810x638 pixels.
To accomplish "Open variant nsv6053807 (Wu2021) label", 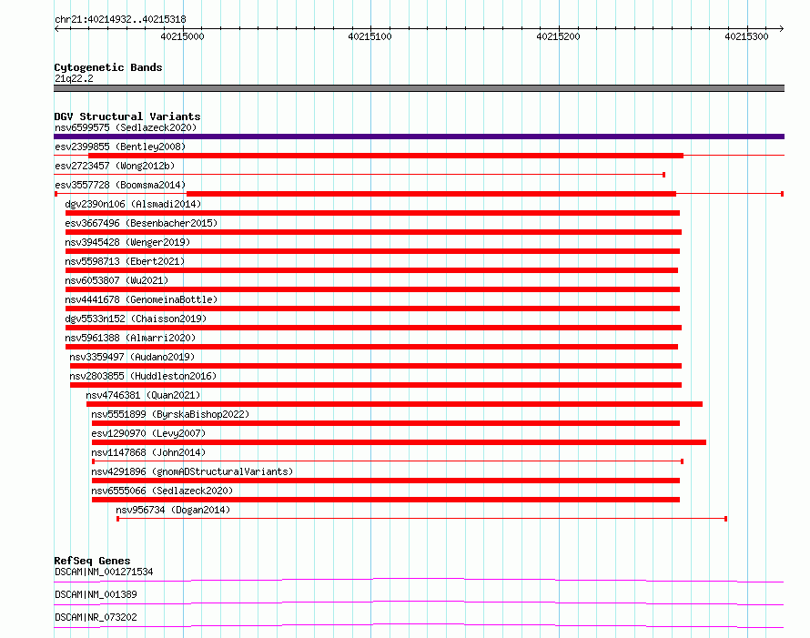I will pyautogui.click(x=116, y=280).
